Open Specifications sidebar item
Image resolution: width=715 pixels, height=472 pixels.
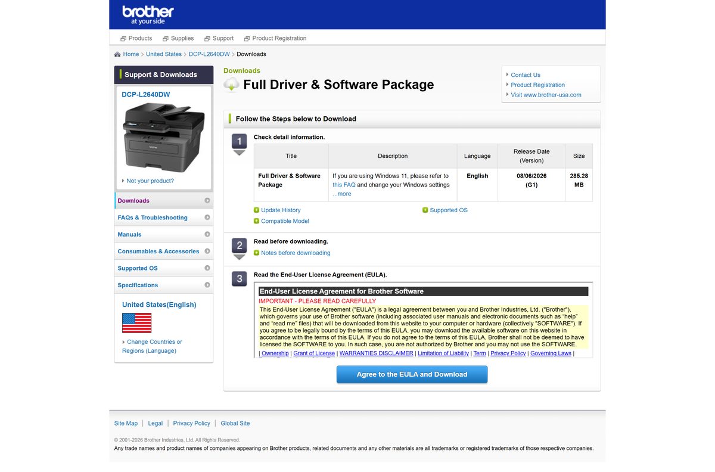pos(164,285)
